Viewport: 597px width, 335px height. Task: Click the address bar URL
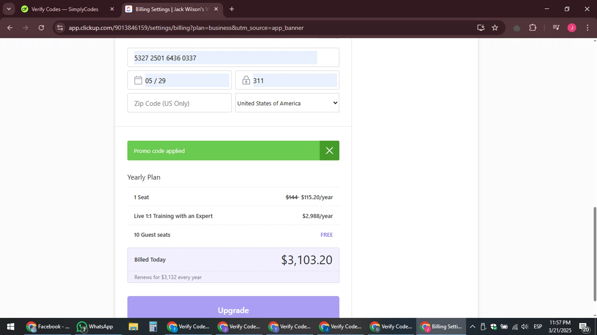pos(186,28)
